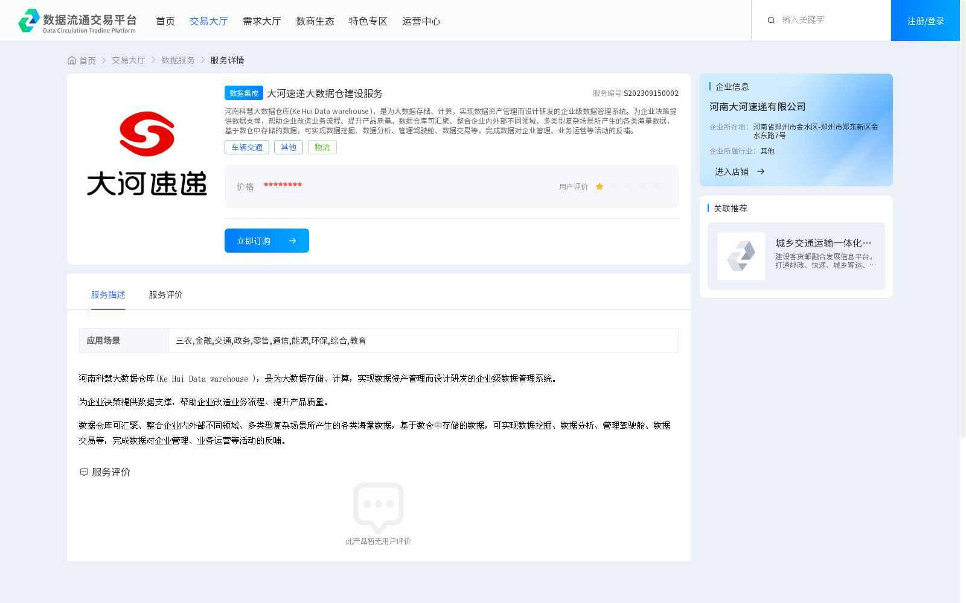This screenshot has height=603, width=966.
Task: Click the 大河速递 company logo image
Action: click(x=147, y=154)
